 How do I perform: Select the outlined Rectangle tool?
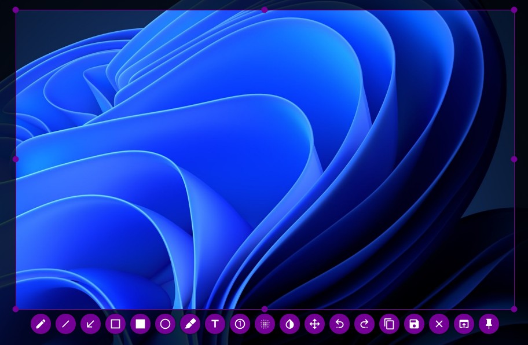coord(115,324)
